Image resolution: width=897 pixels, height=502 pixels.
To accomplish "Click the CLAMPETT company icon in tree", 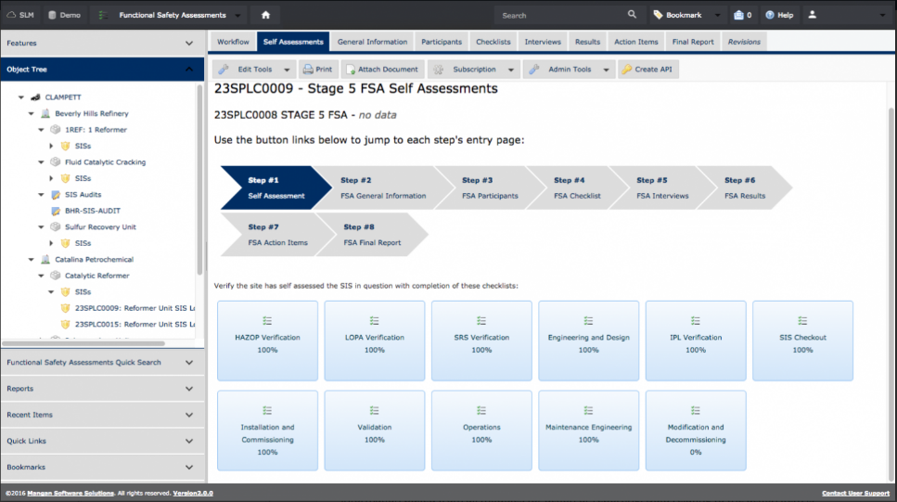I will pyautogui.click(x=35, y=97).
